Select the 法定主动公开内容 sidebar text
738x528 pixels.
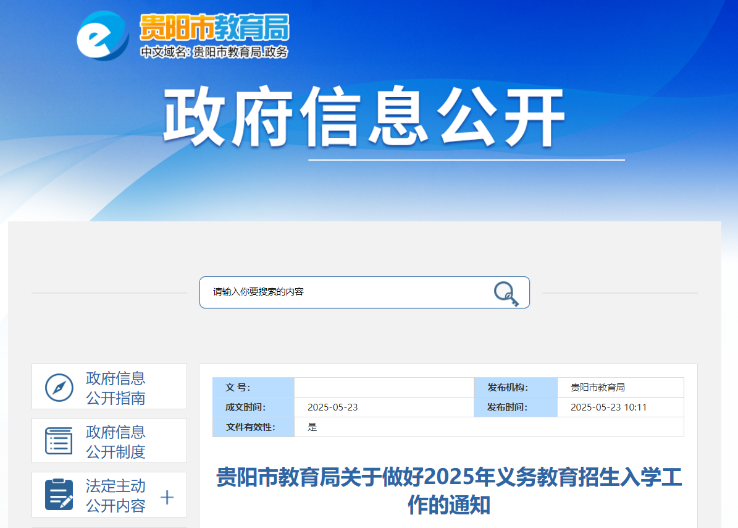[x=115, y=495]
